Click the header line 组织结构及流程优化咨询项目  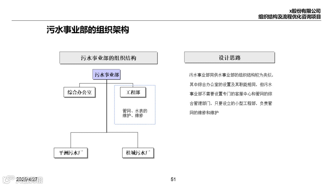click(289, 17)
